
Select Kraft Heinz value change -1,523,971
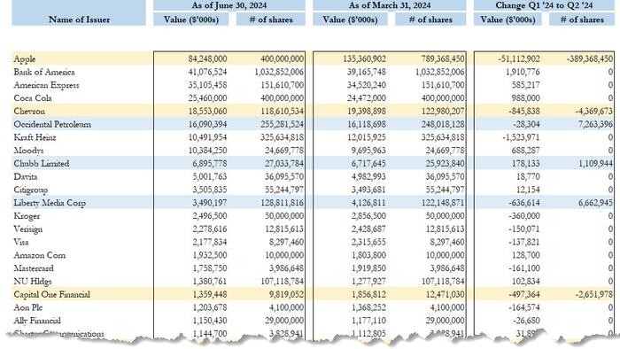point(521,137)
